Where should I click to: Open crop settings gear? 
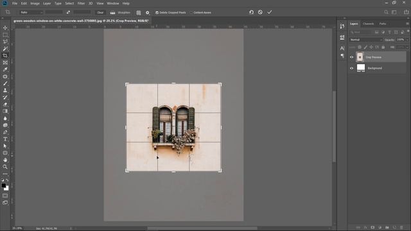148,13
